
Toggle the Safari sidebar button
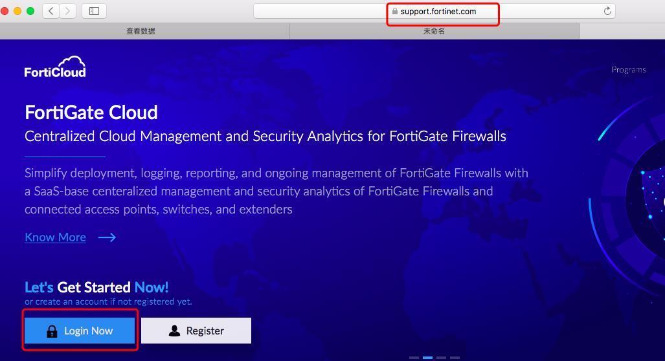pyautogui.click(x=94, y=11)
